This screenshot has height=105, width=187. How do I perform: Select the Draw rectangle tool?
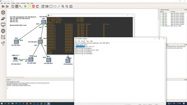click(51, 6)
